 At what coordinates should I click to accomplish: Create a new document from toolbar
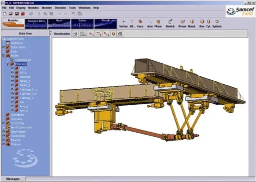(x=4, y=14)
